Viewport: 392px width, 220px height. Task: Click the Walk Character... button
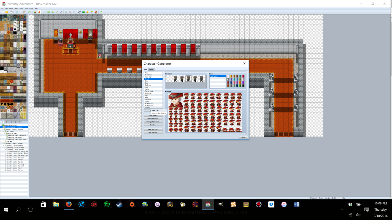click(153, 119)
